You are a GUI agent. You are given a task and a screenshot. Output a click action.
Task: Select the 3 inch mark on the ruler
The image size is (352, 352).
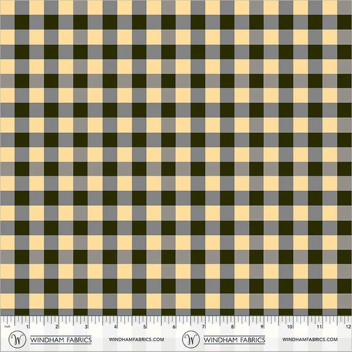coord(86,327)
